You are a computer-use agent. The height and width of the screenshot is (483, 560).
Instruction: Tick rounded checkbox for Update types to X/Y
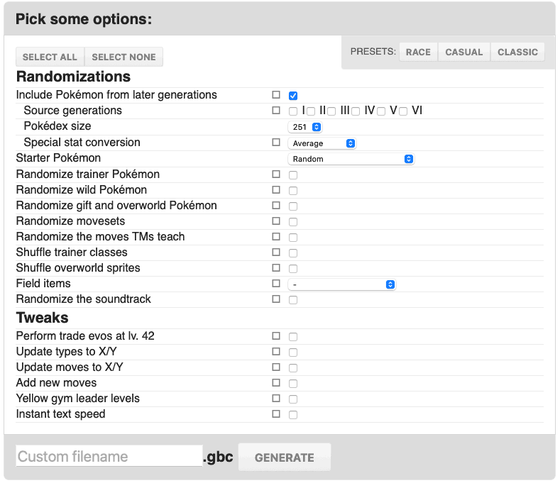point(293,352)
